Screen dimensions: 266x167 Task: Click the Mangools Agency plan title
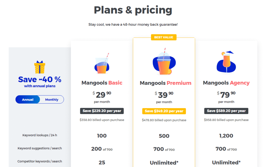(226, 83)
